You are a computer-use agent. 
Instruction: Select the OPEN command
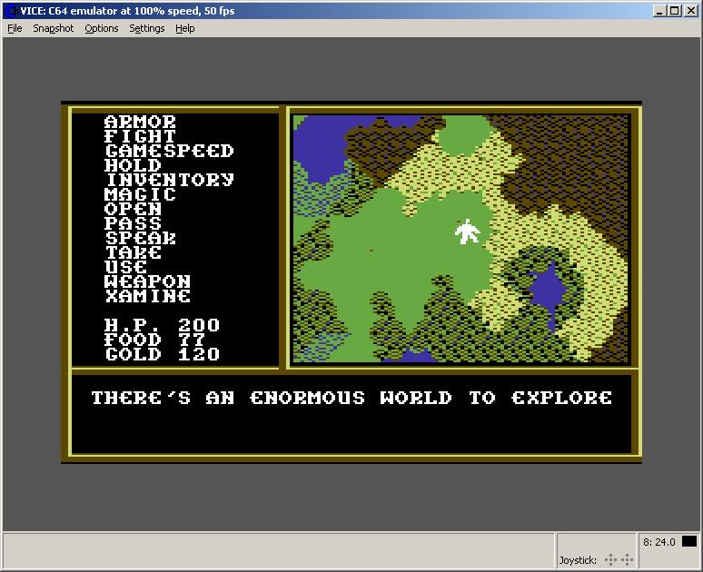[x=133, y=209]
